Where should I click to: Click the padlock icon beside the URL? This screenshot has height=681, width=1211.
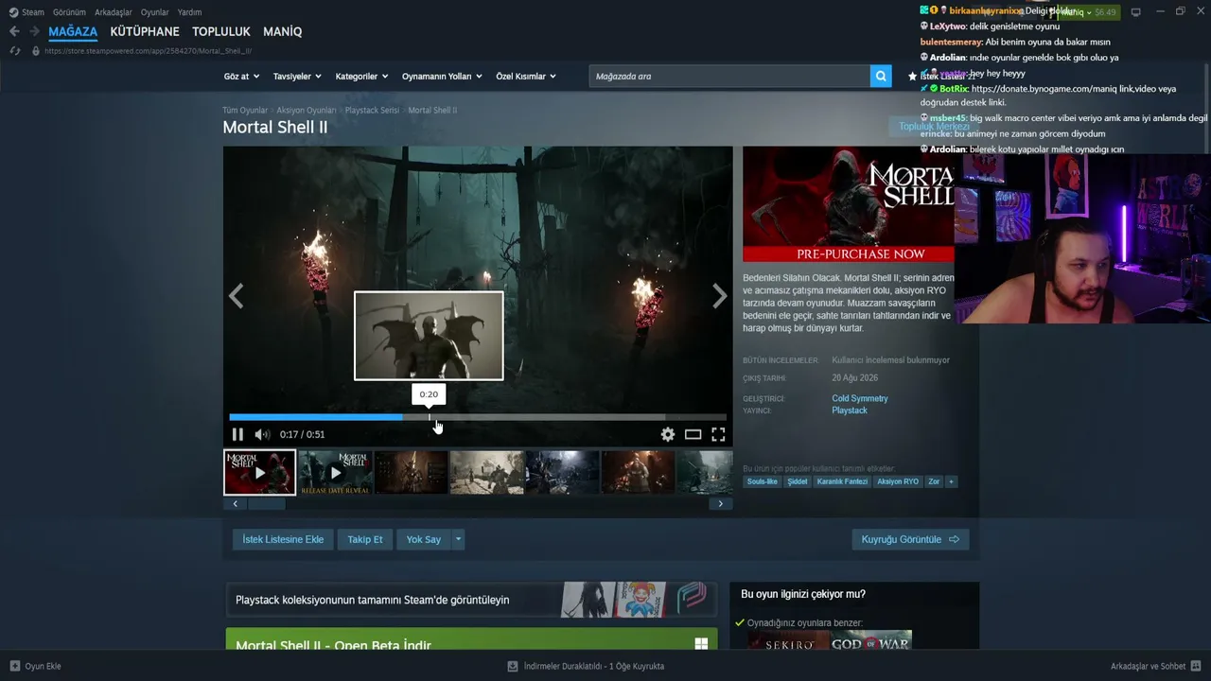pos(36,51)
